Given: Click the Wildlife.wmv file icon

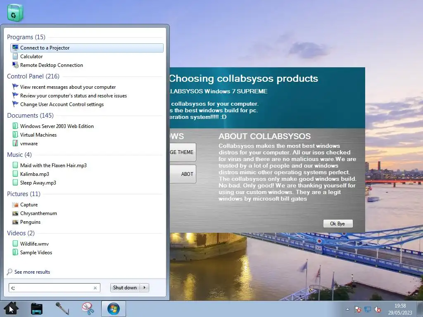Looking at the screenshot, I should pos(15,244).
